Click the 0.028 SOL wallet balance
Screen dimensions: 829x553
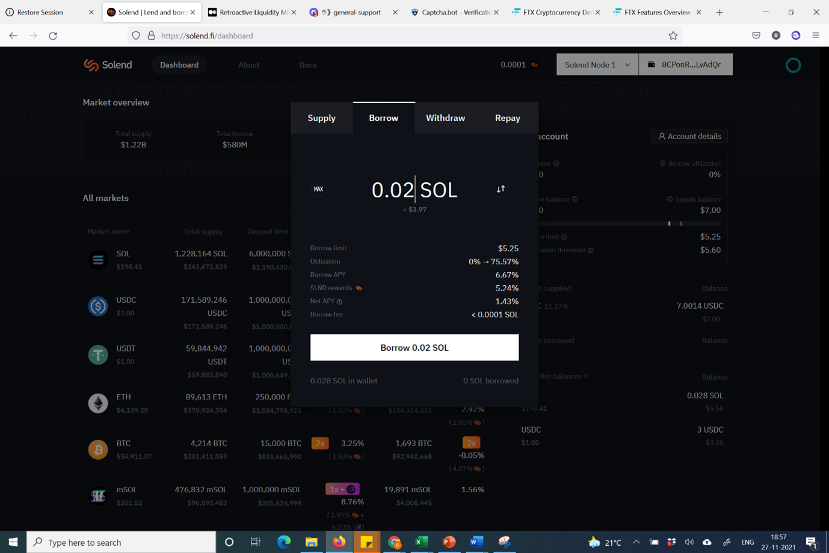tap(705, 395)
